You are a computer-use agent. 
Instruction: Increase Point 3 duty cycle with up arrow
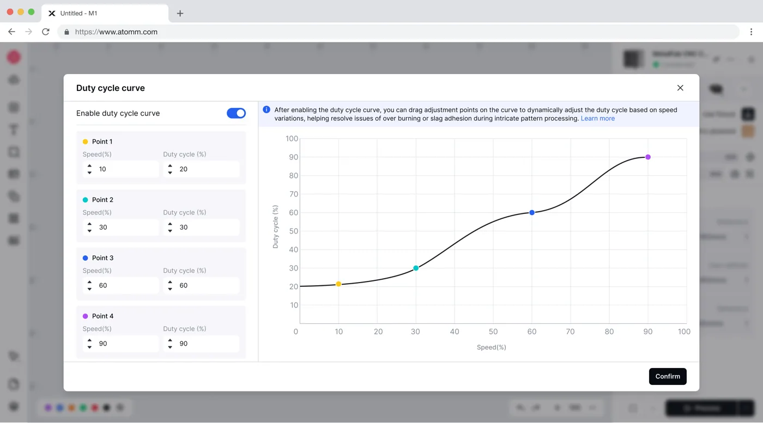[x=170, y=282]
